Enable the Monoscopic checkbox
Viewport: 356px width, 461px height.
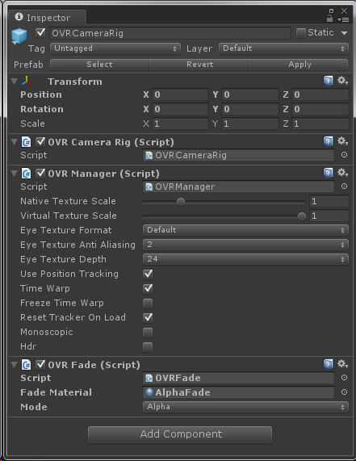148,332
